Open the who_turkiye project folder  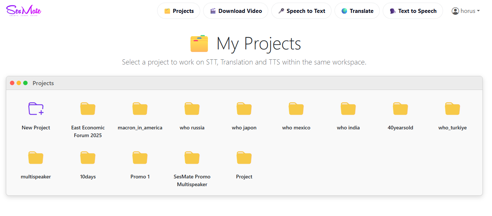pyautogui.click(x=452, y=108)
